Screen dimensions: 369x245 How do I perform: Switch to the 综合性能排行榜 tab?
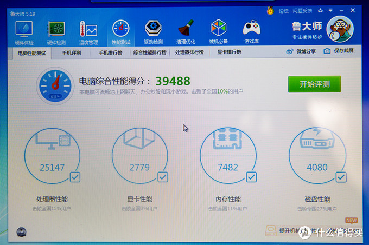[x=150, y=52]
